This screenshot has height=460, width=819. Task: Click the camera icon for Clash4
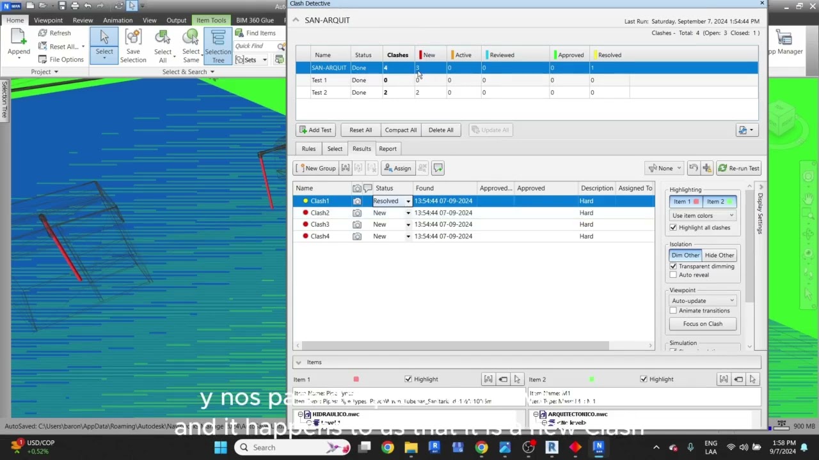click(357, 236)
